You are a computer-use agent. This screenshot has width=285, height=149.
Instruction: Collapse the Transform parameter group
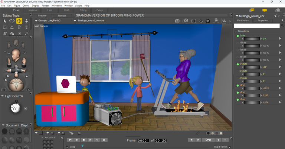pos(236,31)
